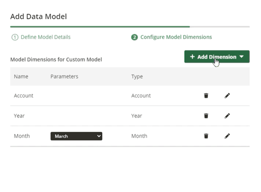Screen dimensions: 261x192
Task: Delete the Account dimension row
Action: point(206,95)
